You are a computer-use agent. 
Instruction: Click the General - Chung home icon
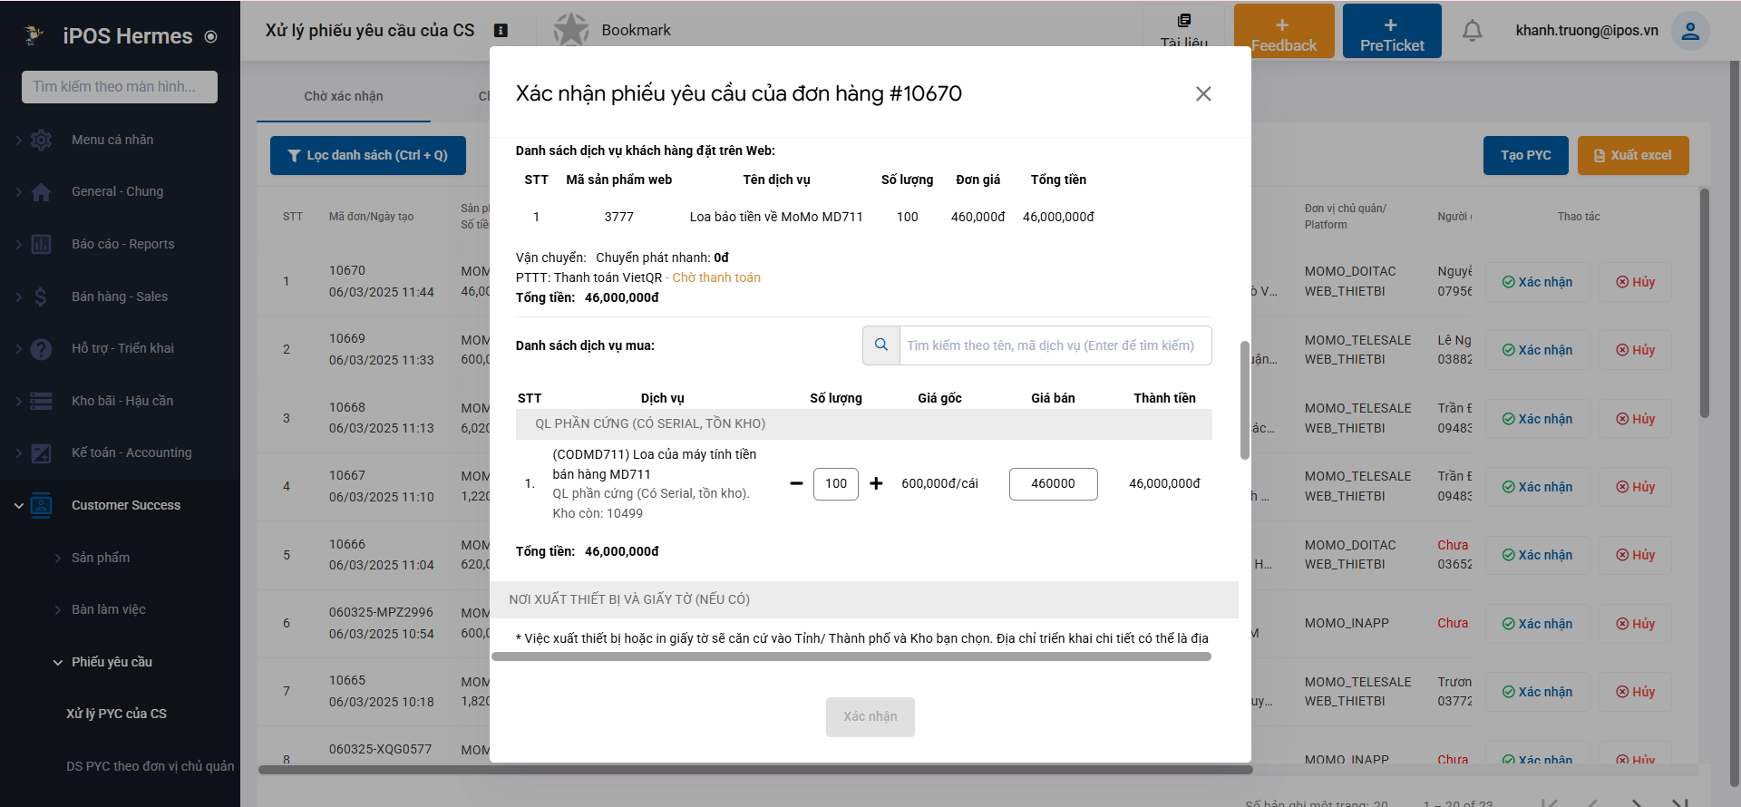[x=41, y=192]
